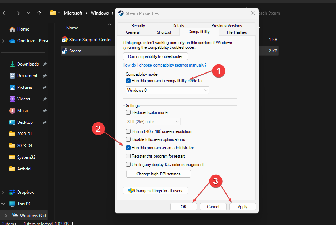The image size is (336, 225).
Task: Open the Desktop folder icon
Action: 12,122
